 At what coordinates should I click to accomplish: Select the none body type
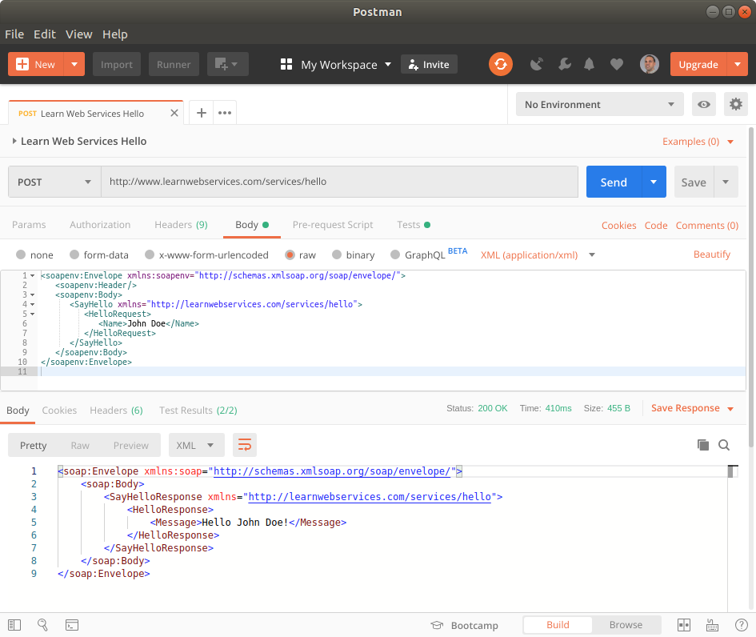pyautogui.click(x=21, y=254)
